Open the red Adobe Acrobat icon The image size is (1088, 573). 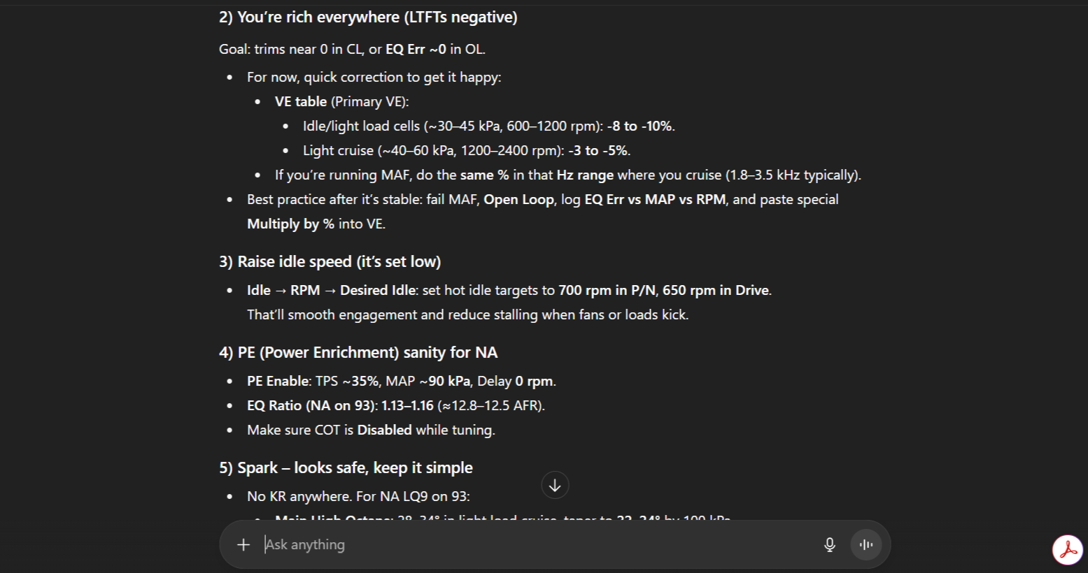pyautogui.click(x=1068, y=550)
